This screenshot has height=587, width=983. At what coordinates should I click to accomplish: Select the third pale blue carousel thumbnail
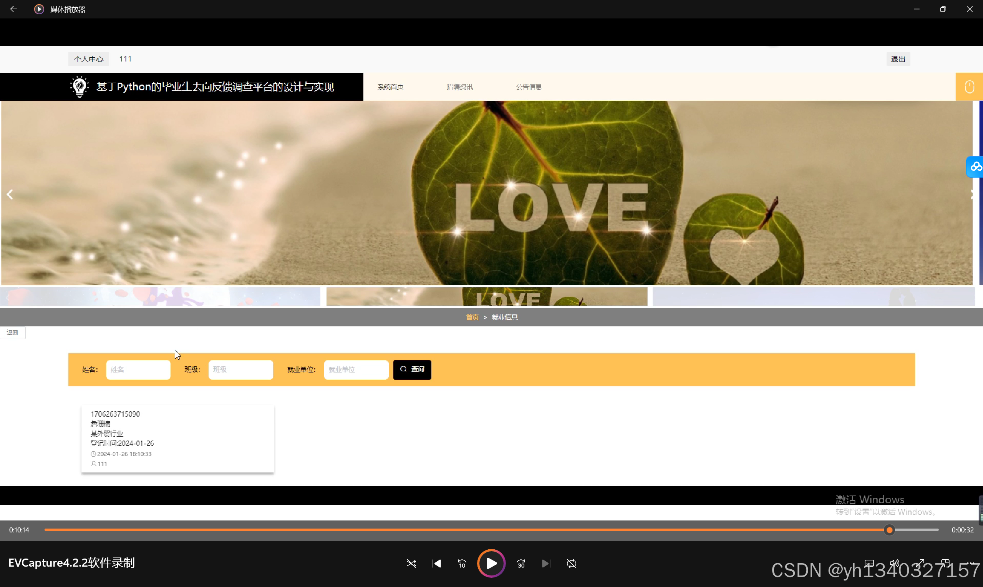pyautogui.click(x=814, y=297)
